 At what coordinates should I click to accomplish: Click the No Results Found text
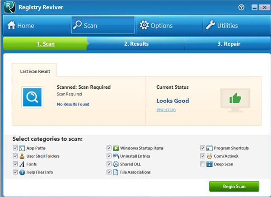tap(73, 105)
